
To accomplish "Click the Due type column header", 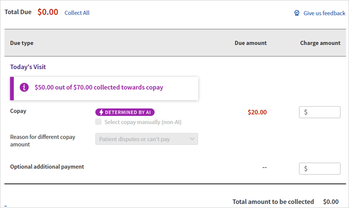I will click(22, 43).
